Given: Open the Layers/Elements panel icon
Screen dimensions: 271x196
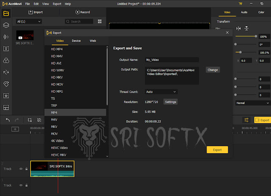Looking at the screenshot, I should click(x=6, y=25).
